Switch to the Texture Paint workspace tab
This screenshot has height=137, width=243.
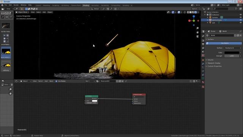[x=76, y=5]
